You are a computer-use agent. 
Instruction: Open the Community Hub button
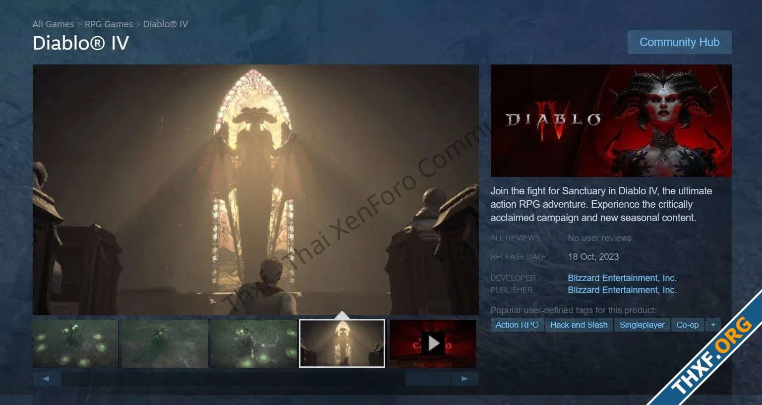click(x=679, y=42)
